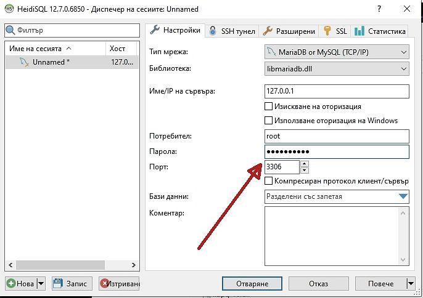Close the session manager dialog
Viewport: 423px width, 298px height.
(407, 9)
